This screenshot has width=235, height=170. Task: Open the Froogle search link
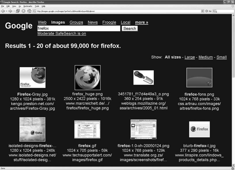(x=109, y=22)
